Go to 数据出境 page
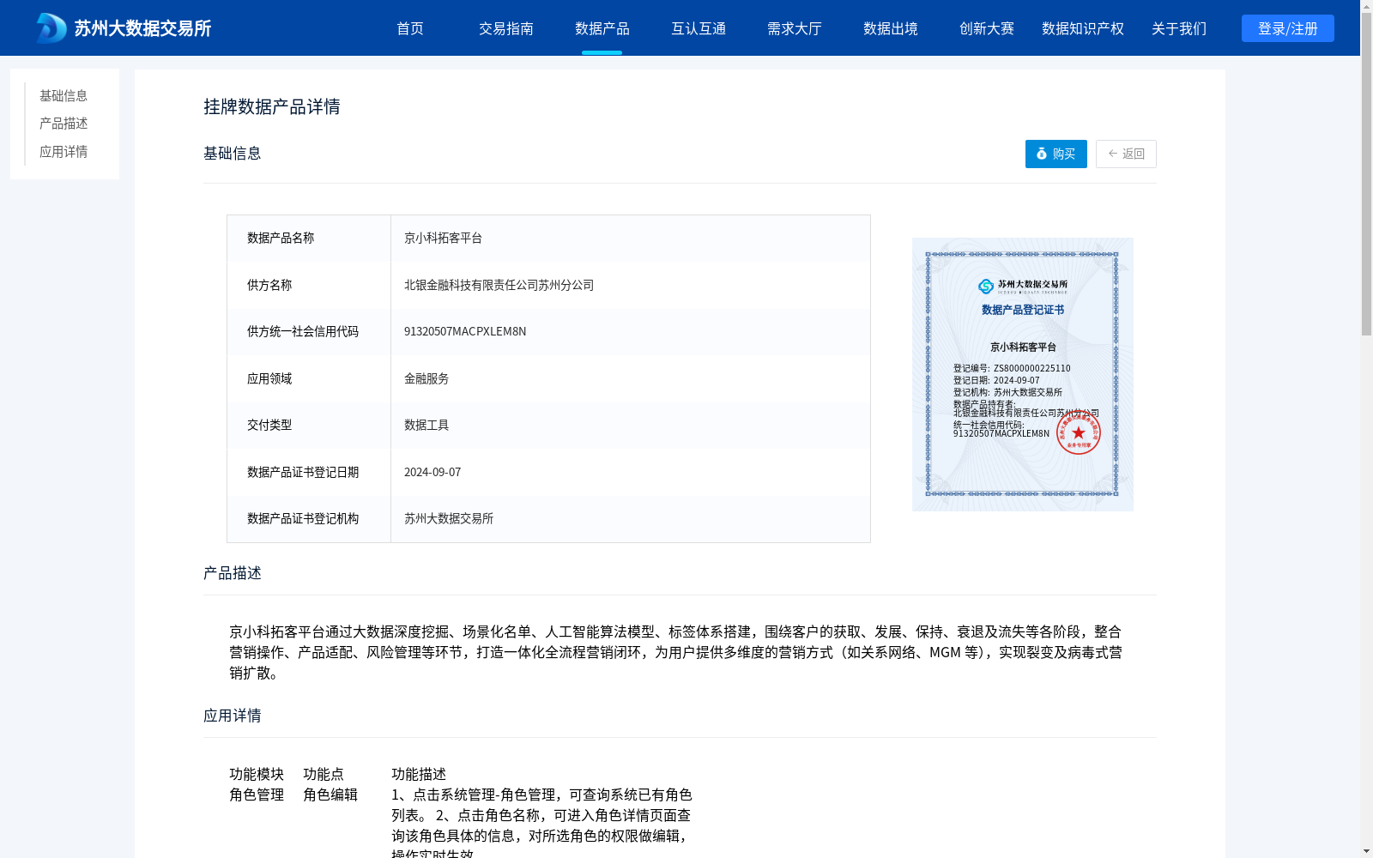 (x=891, y=28)
